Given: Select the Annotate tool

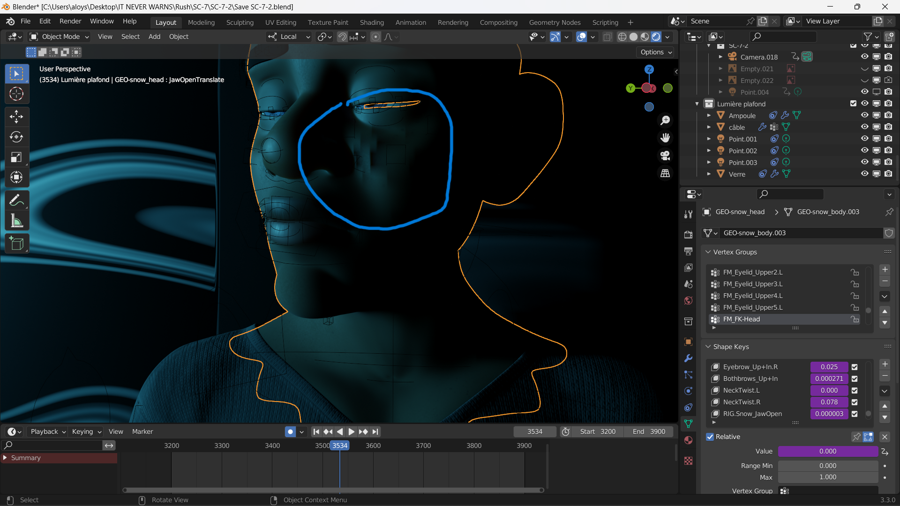Looking at the screenshot, I should (x=16, y=200).
